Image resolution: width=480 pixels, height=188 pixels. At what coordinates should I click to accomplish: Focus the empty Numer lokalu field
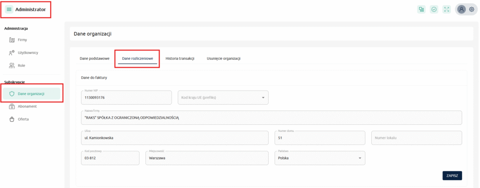click(x=416, y=138)
